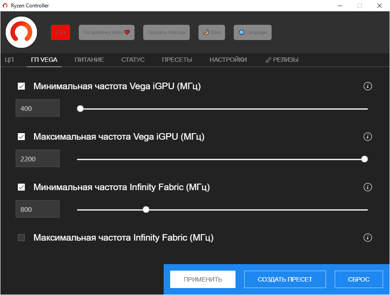
Task: Click the minimum Vega iGPU frequency slider handle
Action: (80, 109)
